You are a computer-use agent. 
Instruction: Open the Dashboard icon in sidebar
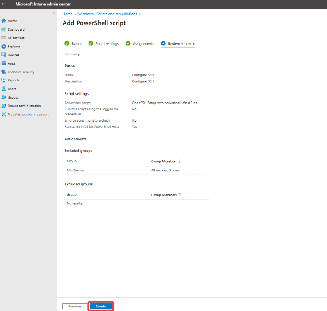pyautogui.click(x=4, y=29)
